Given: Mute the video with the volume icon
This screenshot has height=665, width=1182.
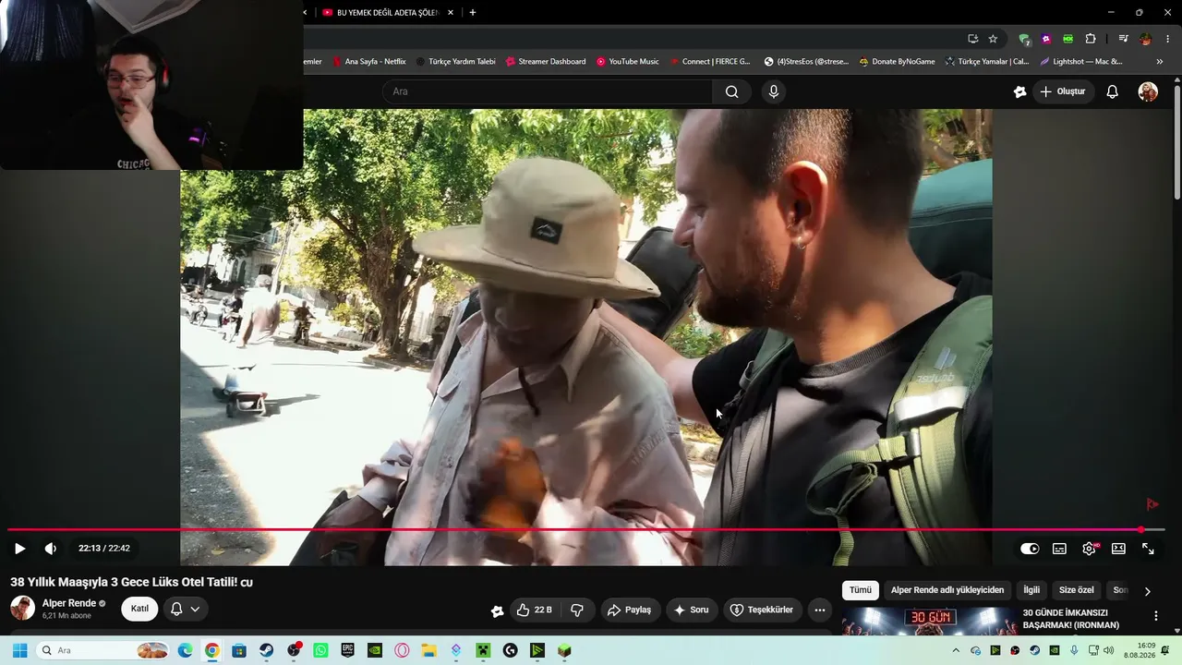Looking at the screenshot, I should 51,549.
